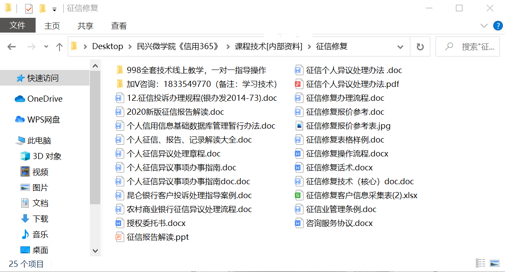Image resolution: width=505 pixels, height=272 pixels.
Task: Select 征信修复办理流程.doc file
Action: [x=340, y=98]
